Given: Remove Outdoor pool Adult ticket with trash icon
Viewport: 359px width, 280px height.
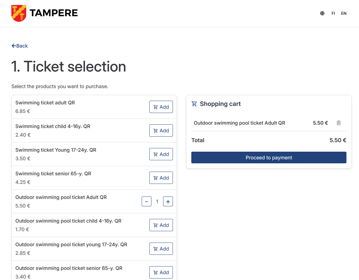Looking at the screenshot, I should click(338, 123).
